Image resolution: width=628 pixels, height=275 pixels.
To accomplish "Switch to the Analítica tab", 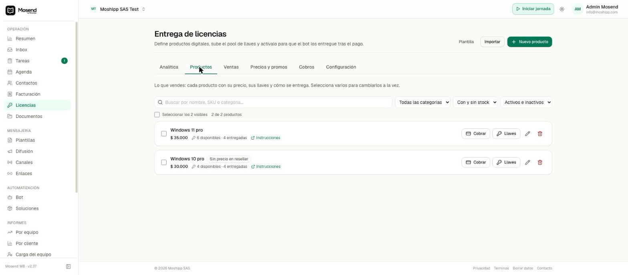I will [169, 67].
